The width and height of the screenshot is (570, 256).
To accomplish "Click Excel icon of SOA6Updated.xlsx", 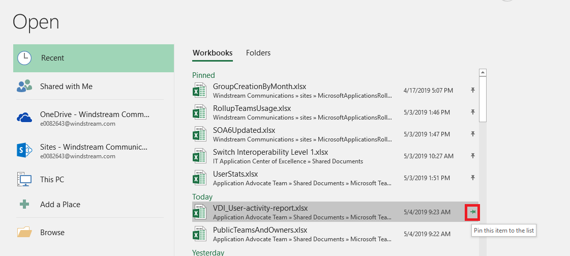I will pyautogui.click(x=199, y=134).
